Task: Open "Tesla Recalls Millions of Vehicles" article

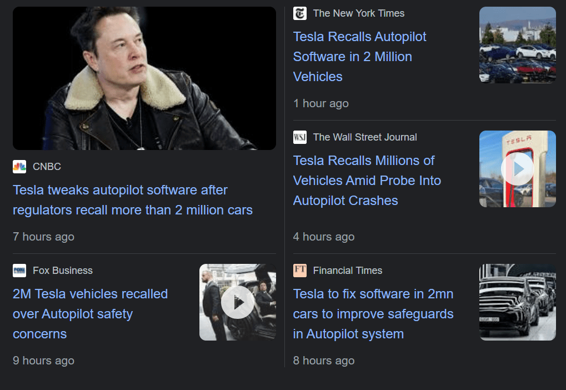Action: (x=367, y=181)
